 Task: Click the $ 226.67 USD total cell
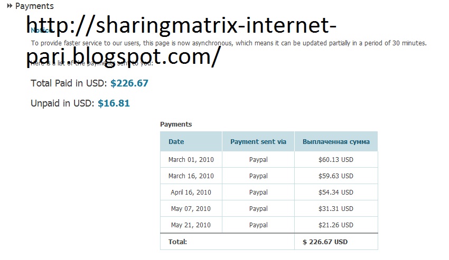click(x=325, y=242)
